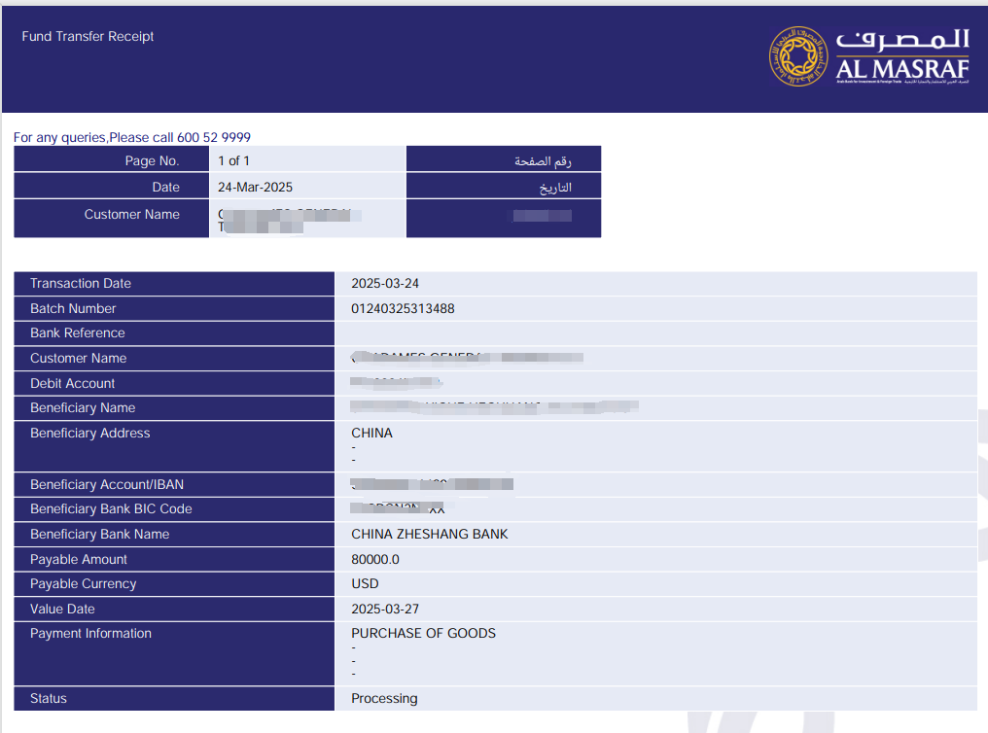Click the Al Masraf circular gold logo
Image resolution: width=988 pixels, height=733 pixels.
[800, 55]
